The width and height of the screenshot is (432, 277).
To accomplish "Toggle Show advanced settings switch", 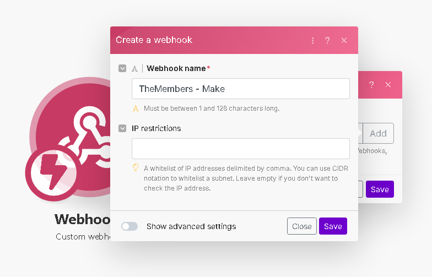I will pos(129,226).
